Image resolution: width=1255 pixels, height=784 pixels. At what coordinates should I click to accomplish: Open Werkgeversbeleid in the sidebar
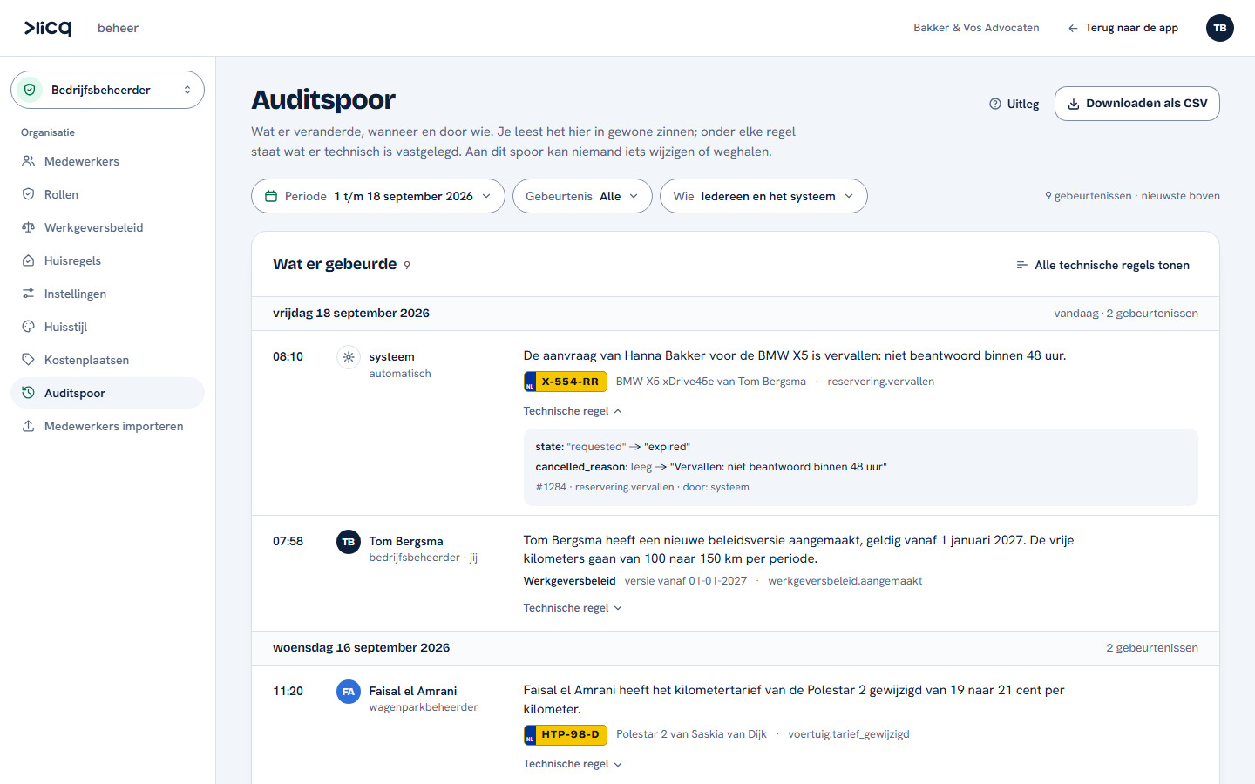coord(107,227)
